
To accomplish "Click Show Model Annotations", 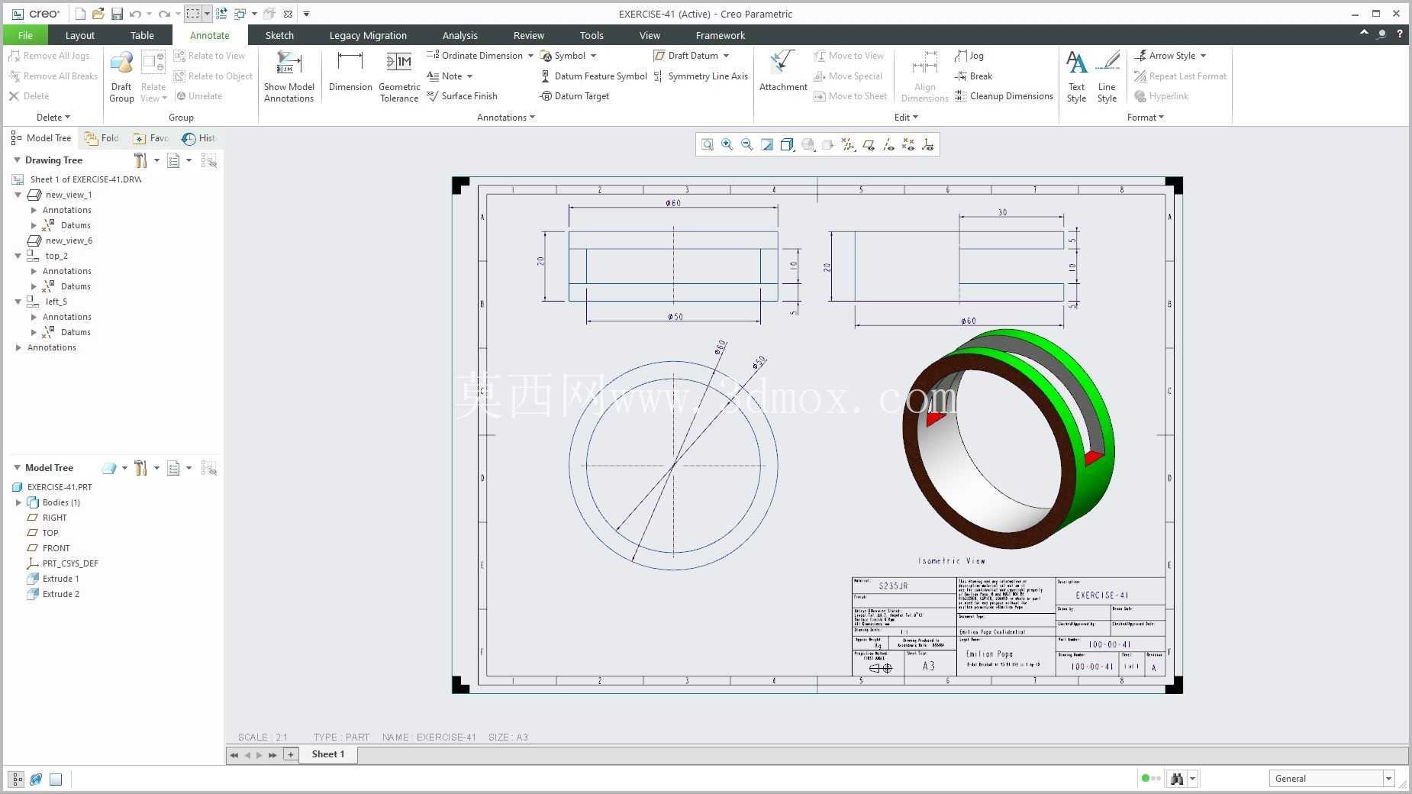I will tap(289, 76).
